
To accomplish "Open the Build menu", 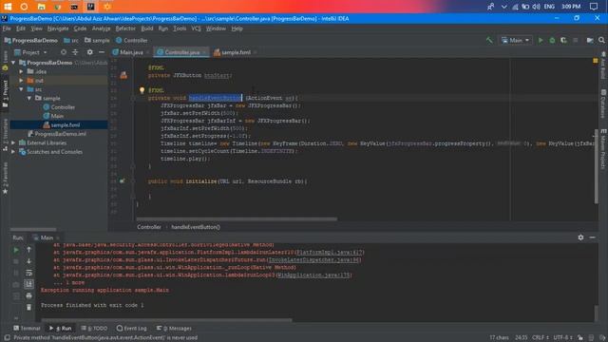I will coord(147,28).
